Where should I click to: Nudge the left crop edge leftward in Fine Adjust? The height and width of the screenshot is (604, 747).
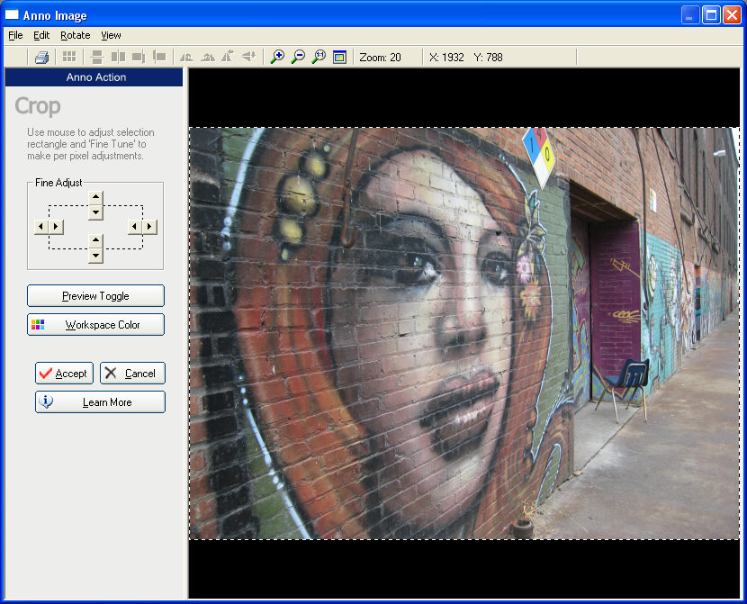(x=40, y=227)
